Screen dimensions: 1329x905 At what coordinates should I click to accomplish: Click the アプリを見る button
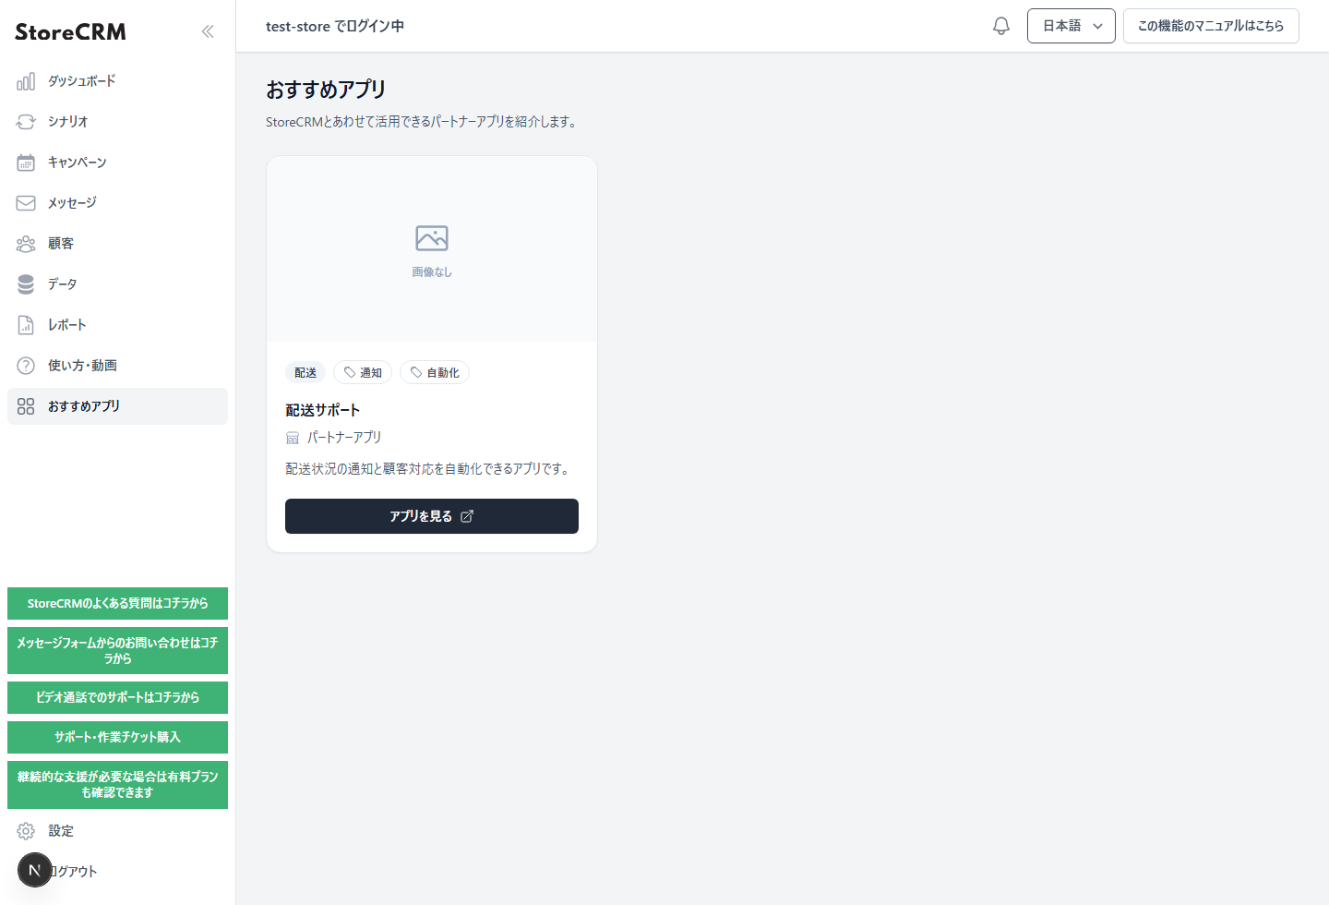point(432,516)
